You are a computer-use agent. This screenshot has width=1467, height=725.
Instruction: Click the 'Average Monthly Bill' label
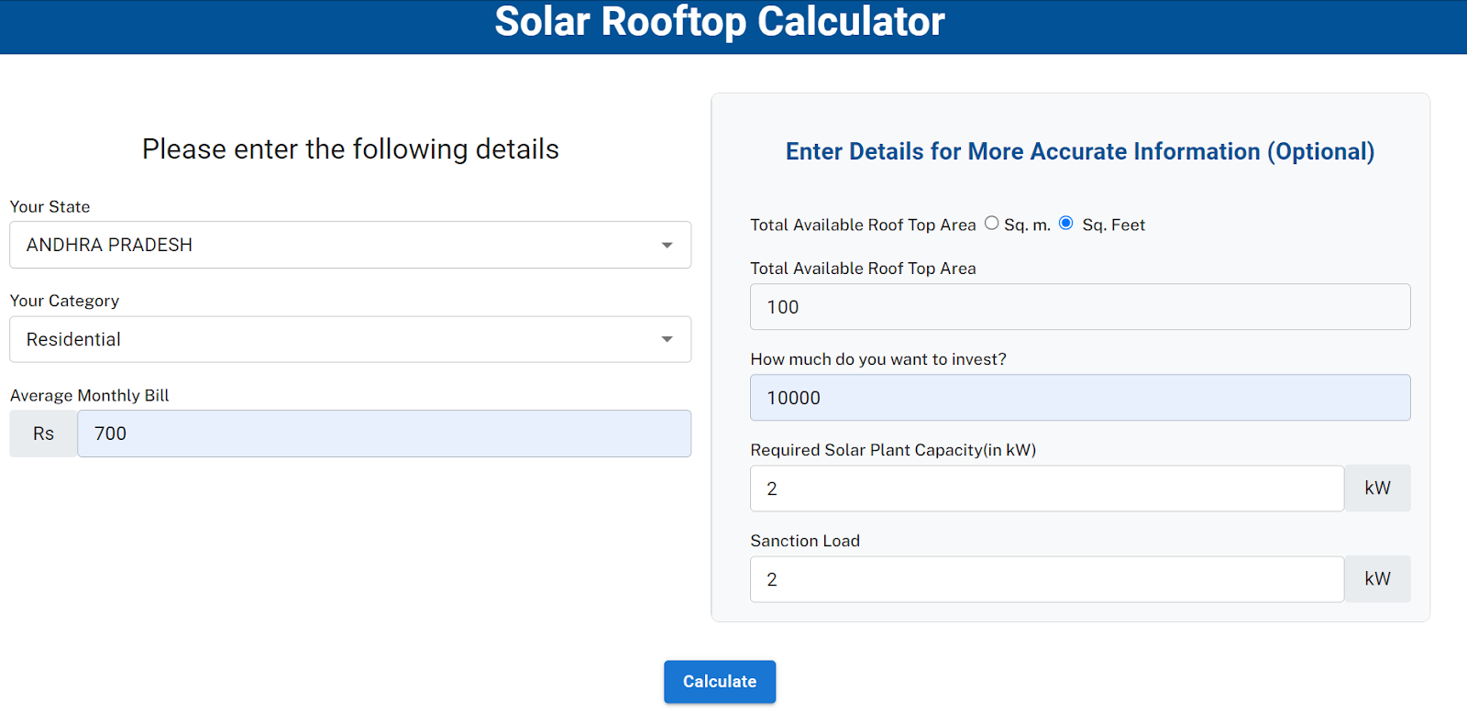90,395
